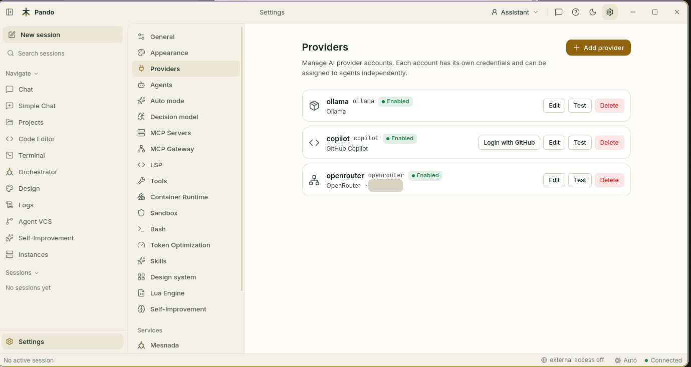Image resolution: width=691 pixels, height=367 pixels.
Task: Open the Orchestrator icon in sidebar
Action: coord(10,172)
